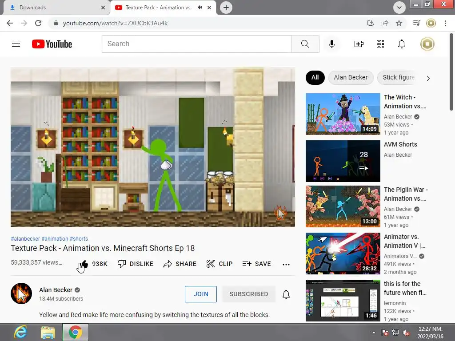
Task: Open the Create video camera icon
Action: pos(359,44)
